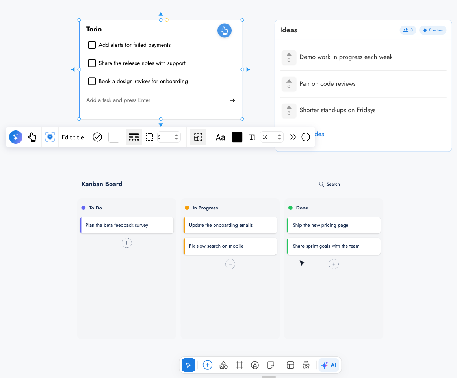Open the AI assistant button in bottom toolbar
457x378 pixels.
coord(329,365)
